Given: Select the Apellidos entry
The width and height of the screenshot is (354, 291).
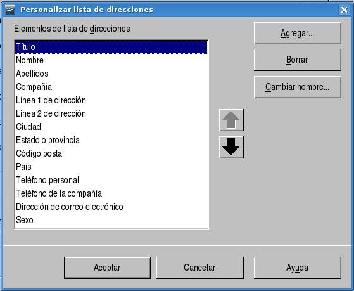Looking at the screenshot, I should [111, 74].
